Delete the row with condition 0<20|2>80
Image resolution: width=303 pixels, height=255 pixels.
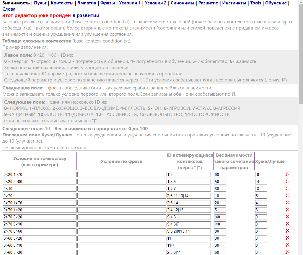pos(287,182)
